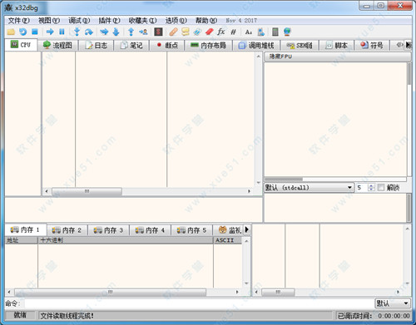Click the open file folder icon
This screenshot has width=416, height=325.
pyautogui.click(x=11, y=32)
